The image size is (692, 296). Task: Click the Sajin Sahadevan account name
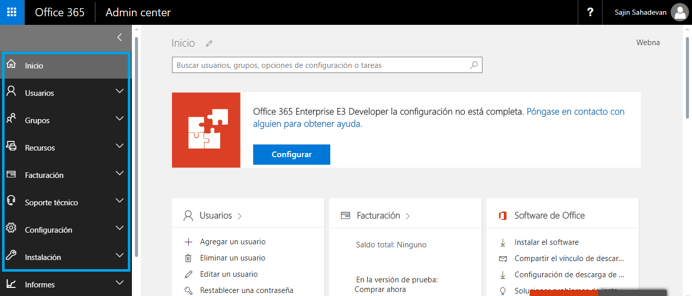click(640, 12)
